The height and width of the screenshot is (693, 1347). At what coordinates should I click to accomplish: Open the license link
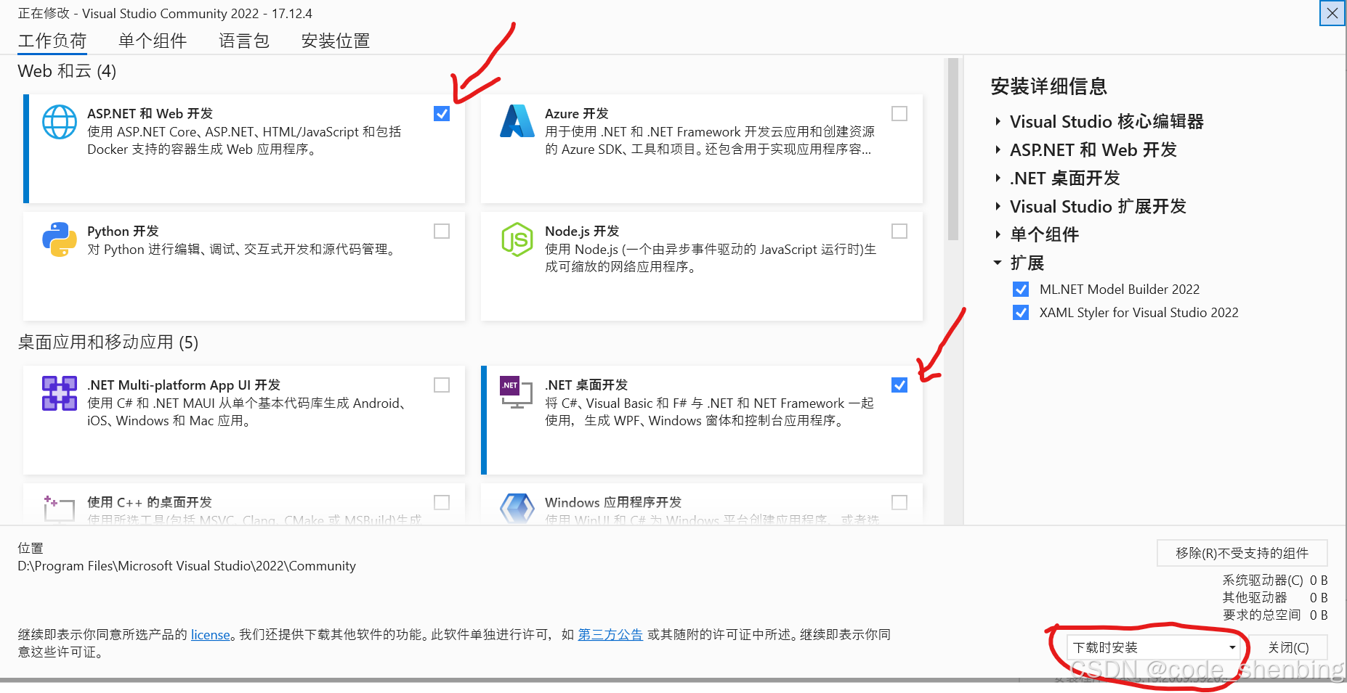coord(211,635)
